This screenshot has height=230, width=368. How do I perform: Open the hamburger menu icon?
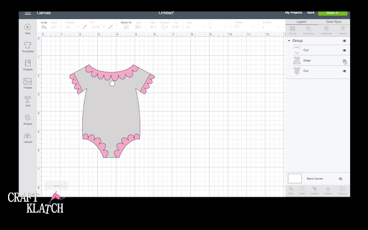tap(28, 14)
